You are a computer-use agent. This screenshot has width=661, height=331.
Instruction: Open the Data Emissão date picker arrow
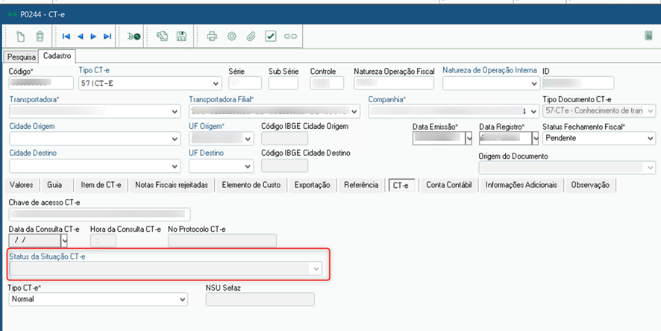point(469,138)
